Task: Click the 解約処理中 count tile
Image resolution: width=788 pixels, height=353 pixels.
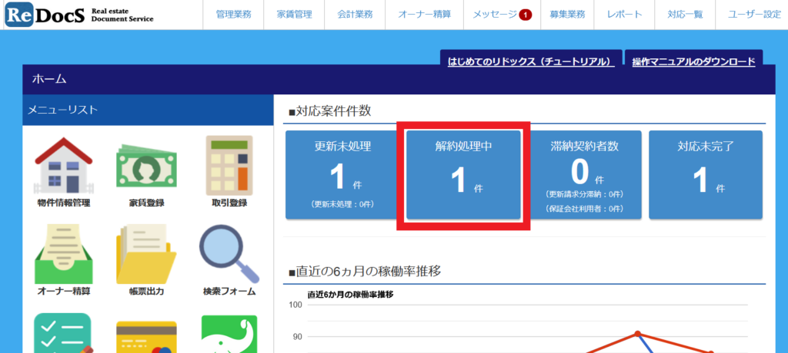Action: (x=463, y=174)
